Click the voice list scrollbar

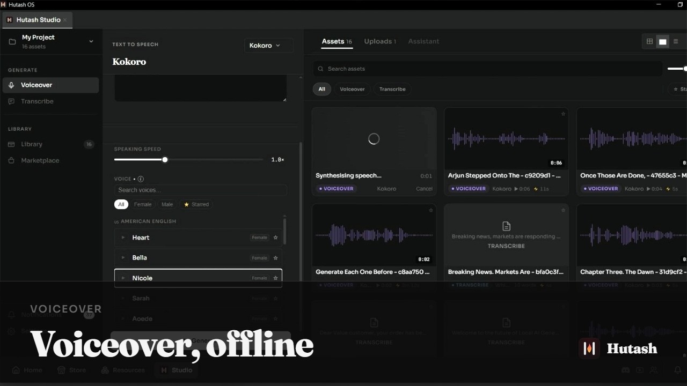click(284, 231)
